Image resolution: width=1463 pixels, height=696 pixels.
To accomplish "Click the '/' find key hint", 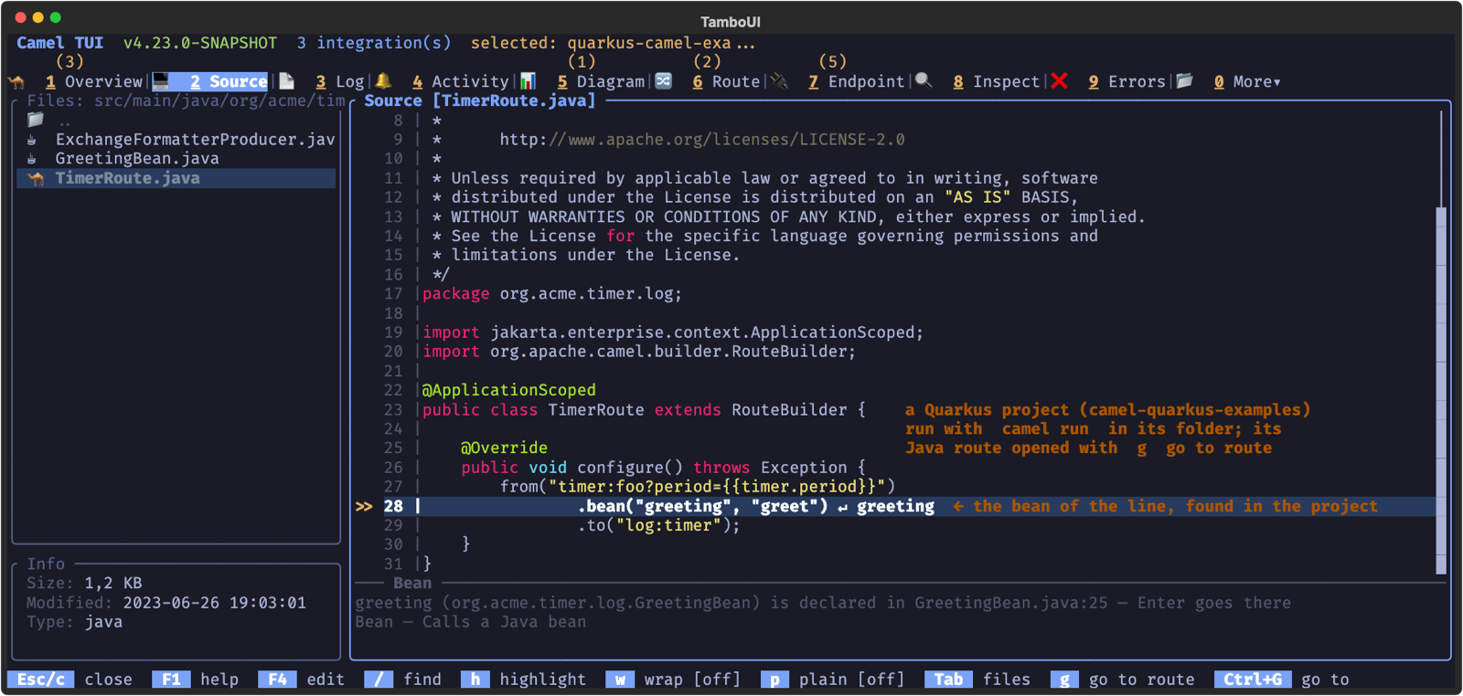I will 402,680.
